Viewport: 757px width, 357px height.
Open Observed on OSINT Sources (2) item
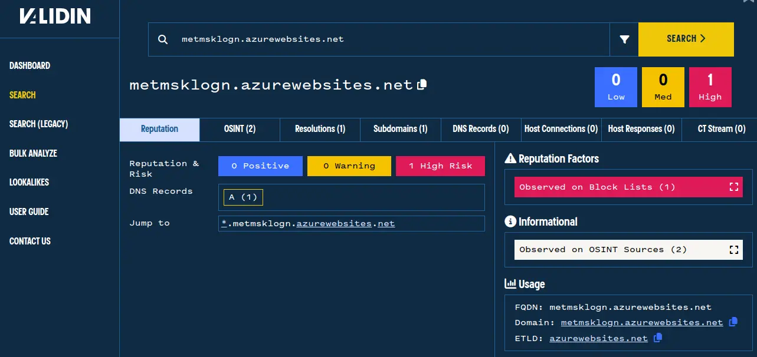628,250
